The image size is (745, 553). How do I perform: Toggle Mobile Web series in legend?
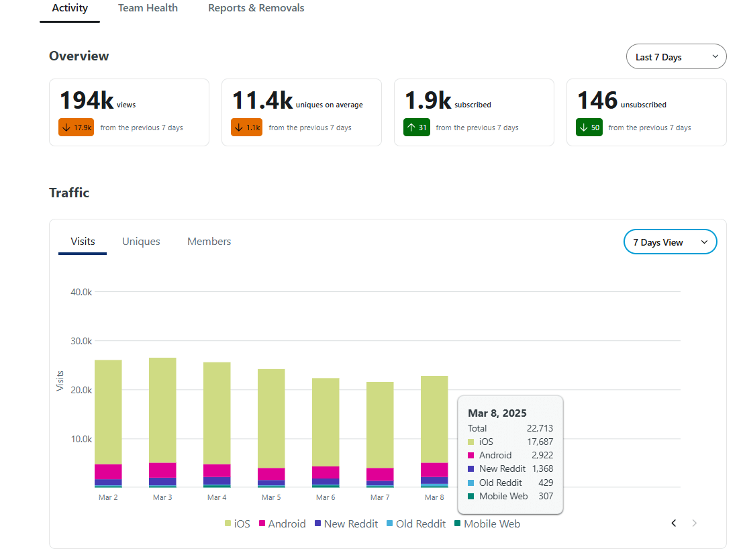487,523
